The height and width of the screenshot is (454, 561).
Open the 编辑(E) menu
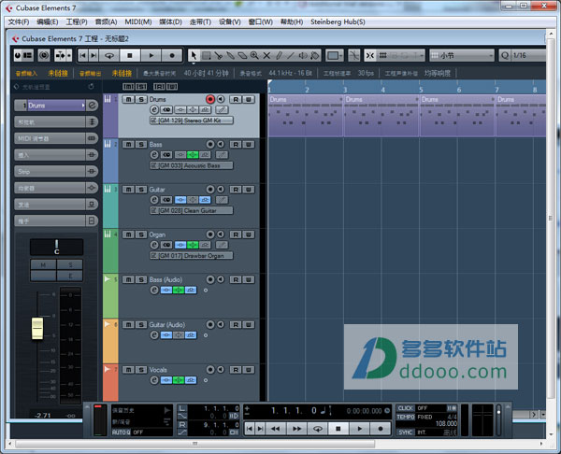point(48,21)
